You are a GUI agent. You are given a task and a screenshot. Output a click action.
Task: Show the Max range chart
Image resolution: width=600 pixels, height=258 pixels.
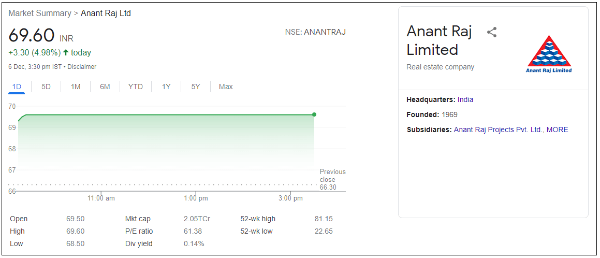click(x=226, y=87)
